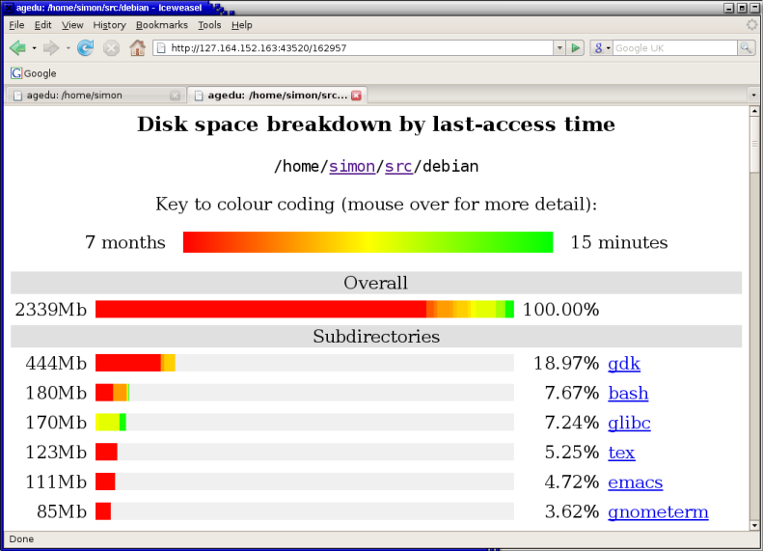Open the Tools menu

[209, 25]
